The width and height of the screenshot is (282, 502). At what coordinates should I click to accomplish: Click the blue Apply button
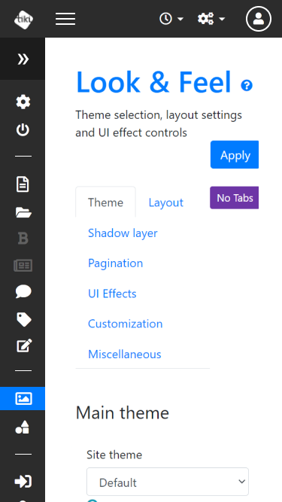point(235,154)
